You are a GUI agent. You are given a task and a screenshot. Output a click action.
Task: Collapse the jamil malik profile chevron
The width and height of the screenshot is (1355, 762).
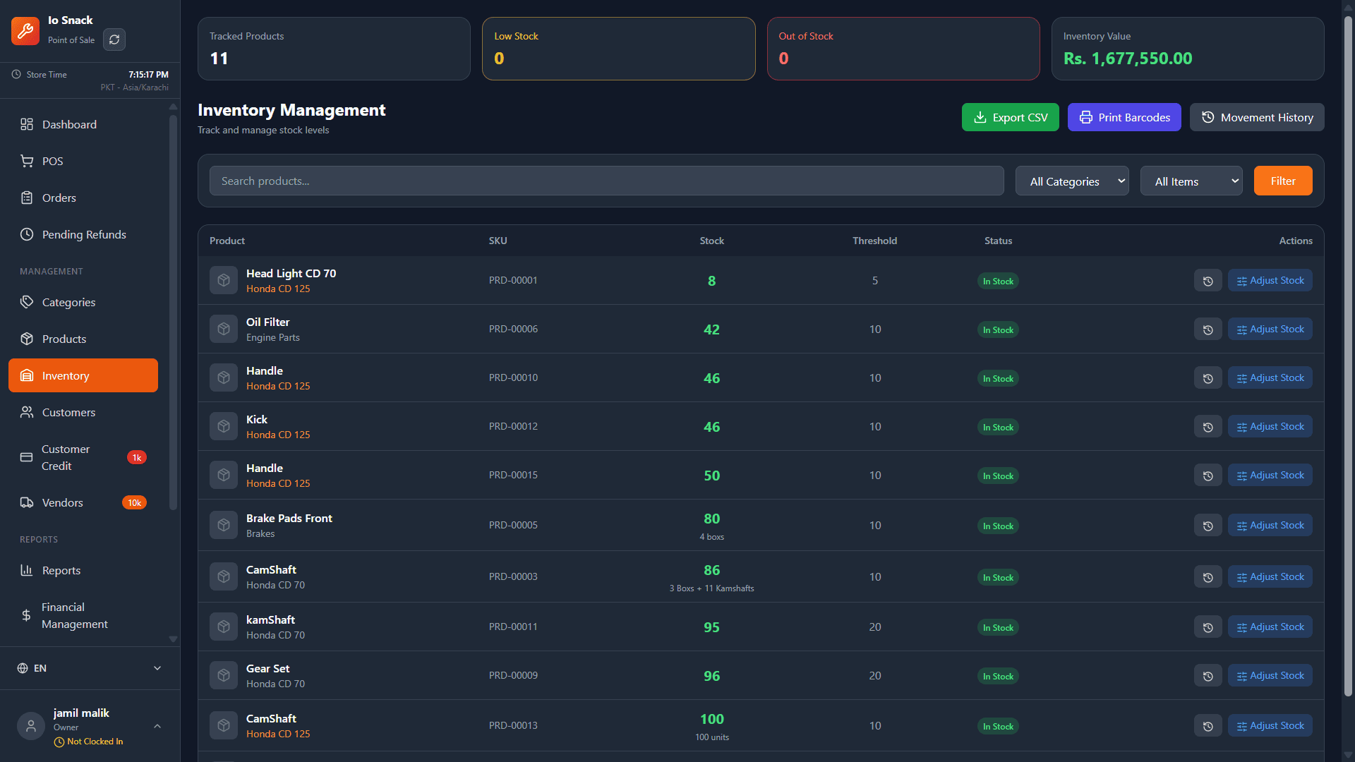(157, 726)
